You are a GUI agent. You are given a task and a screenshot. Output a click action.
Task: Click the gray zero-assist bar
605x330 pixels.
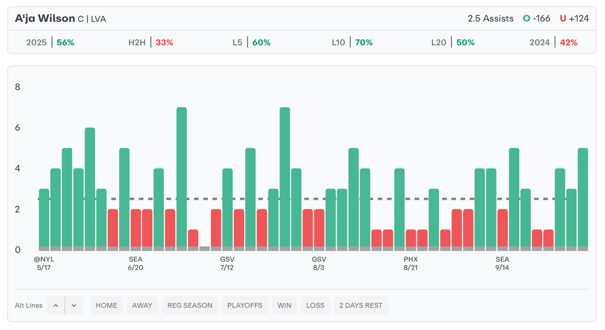click(x=204, y=249)
